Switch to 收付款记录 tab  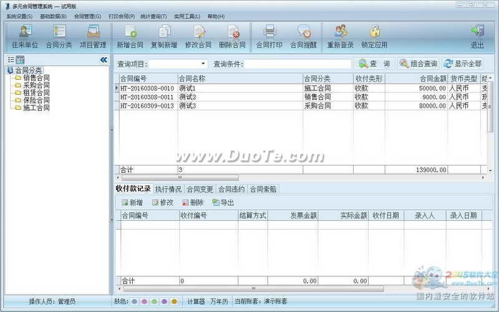coord(133,189)
